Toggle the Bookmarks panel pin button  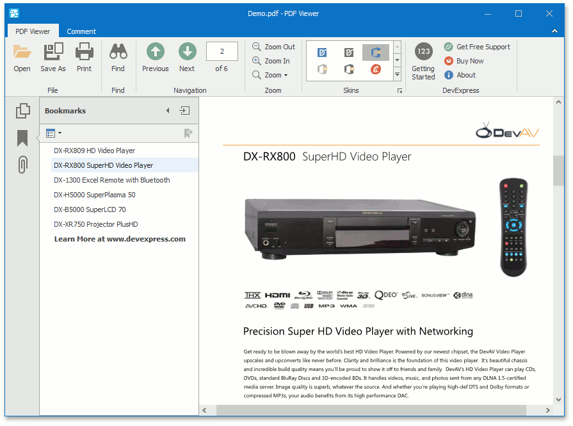184,111
